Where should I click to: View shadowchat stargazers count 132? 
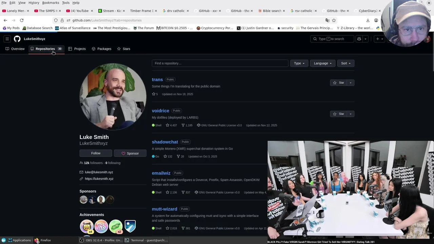(x=168, y=157)
